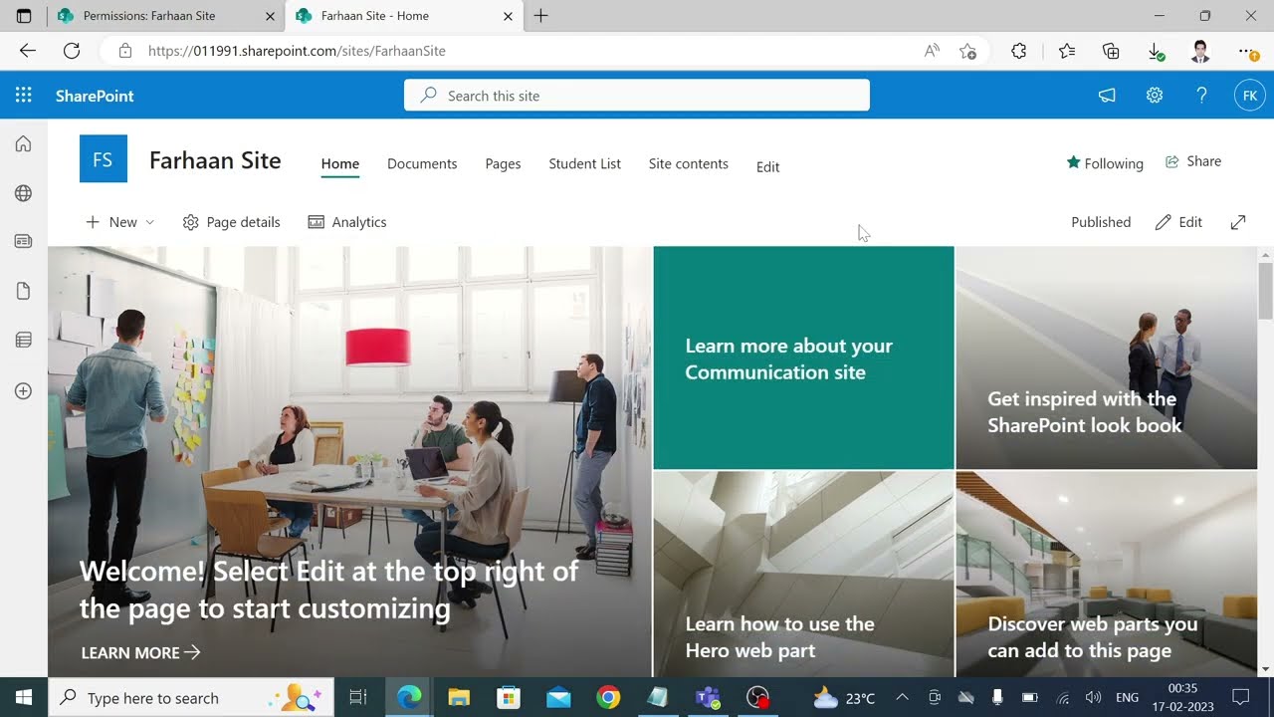
Task: Open the FK account profile circle
Action: pos(1250,96)
